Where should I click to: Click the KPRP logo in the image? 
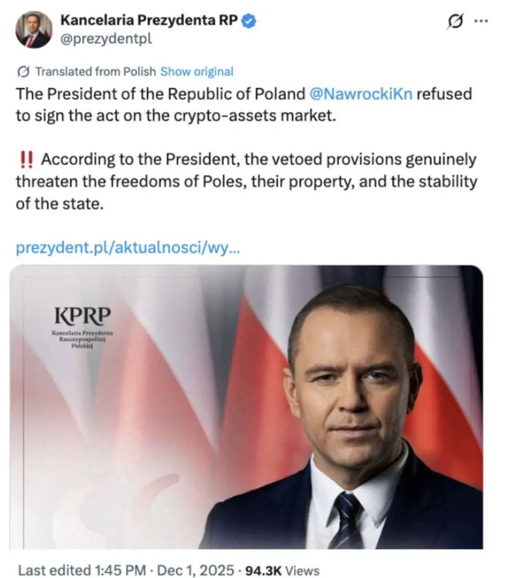pos(82,315)
